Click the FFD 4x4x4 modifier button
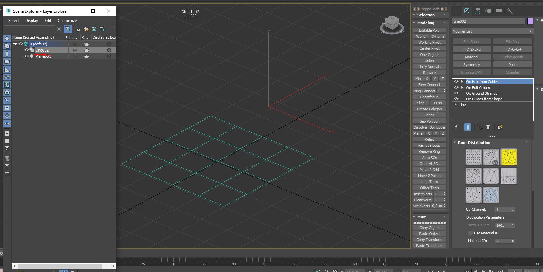543x272 pixels. [x=512, y=49]
